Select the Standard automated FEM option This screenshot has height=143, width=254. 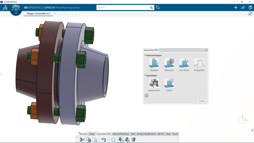pyautogui.click(x=154, y=63)
